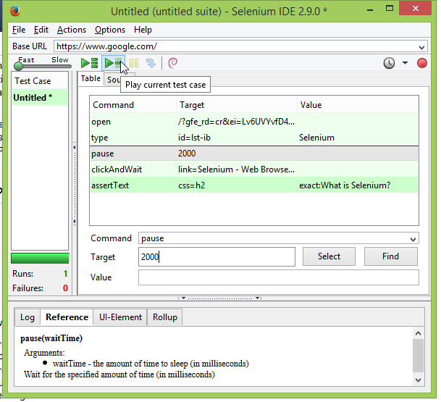The width and height of the screenshot is (441, 402).
Task: Click the reference pane scrollbar thumb
Action: 418,356
